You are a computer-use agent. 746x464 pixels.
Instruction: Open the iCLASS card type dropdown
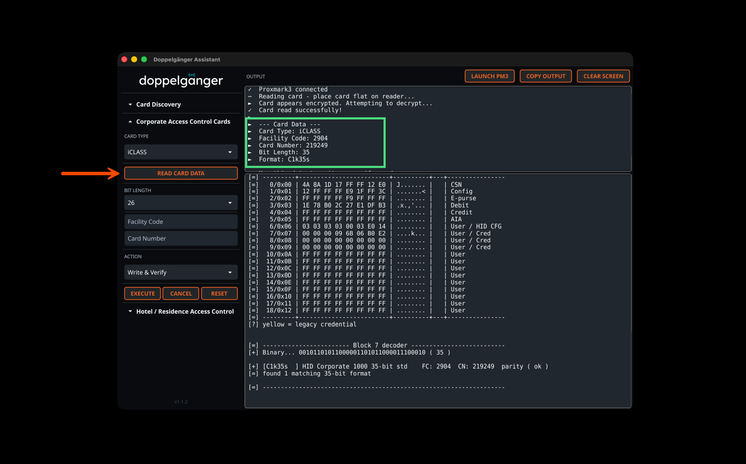point(181,152)
